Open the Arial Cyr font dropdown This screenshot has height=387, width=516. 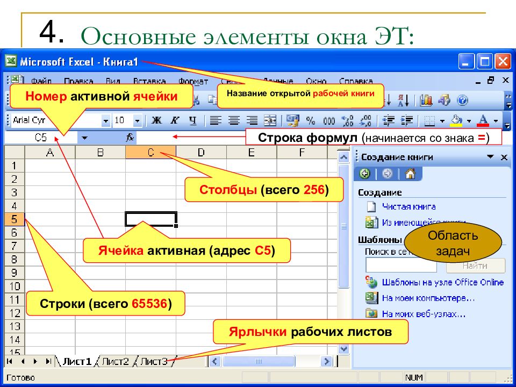pyautogui.click(x=106, y=121)
